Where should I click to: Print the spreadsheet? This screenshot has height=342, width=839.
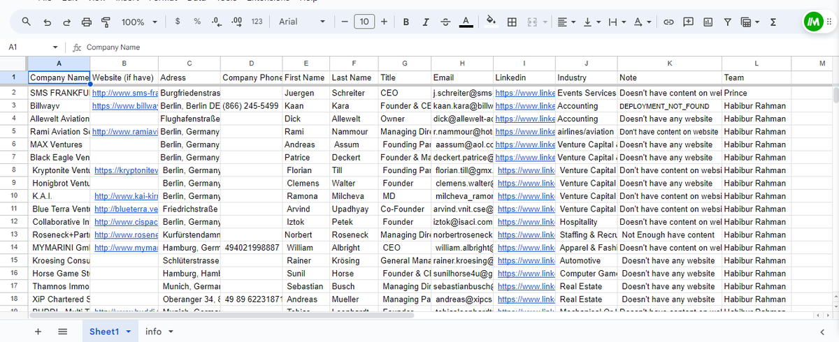click(87, 22)
